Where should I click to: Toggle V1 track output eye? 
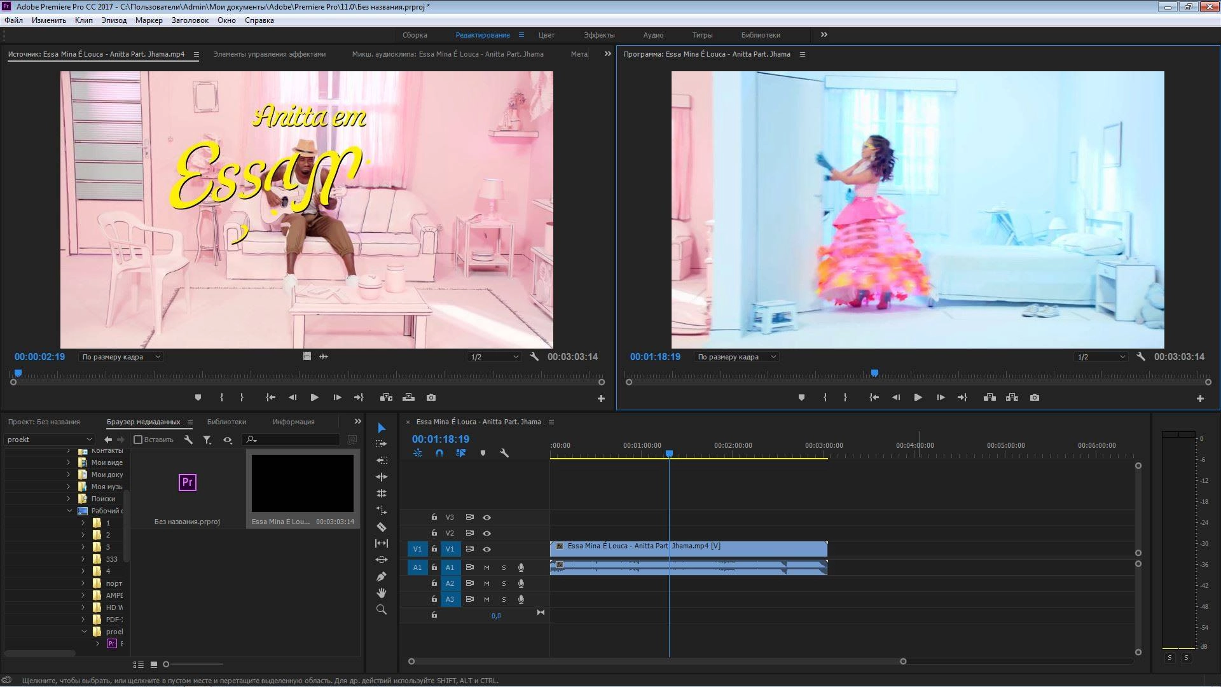pos(487,549)
